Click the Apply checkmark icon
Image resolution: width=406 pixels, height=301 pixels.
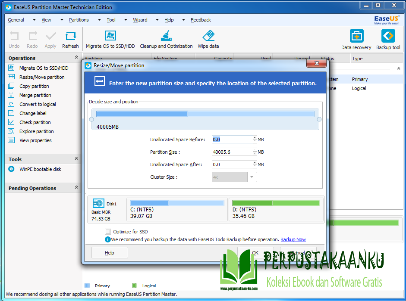(x=51, y=36)
